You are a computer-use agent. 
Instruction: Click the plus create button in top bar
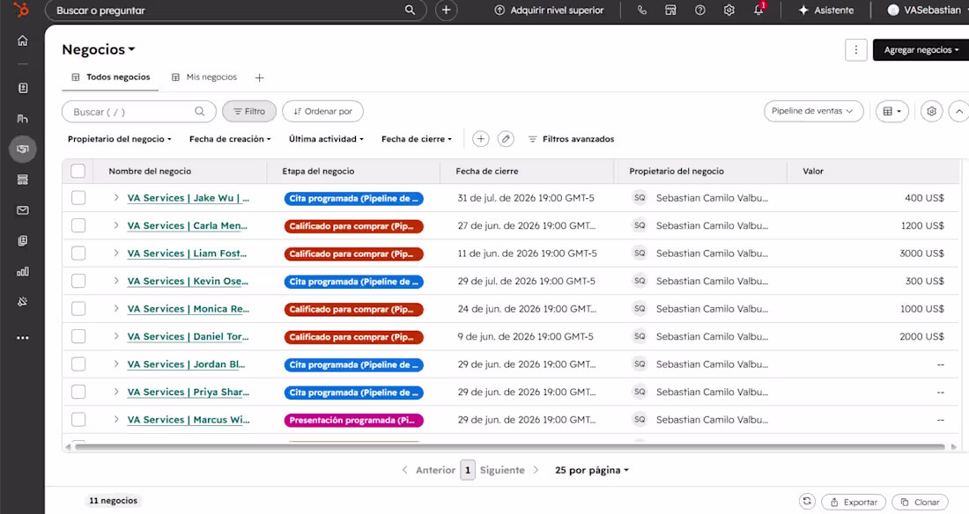click(x=447, y=10)
